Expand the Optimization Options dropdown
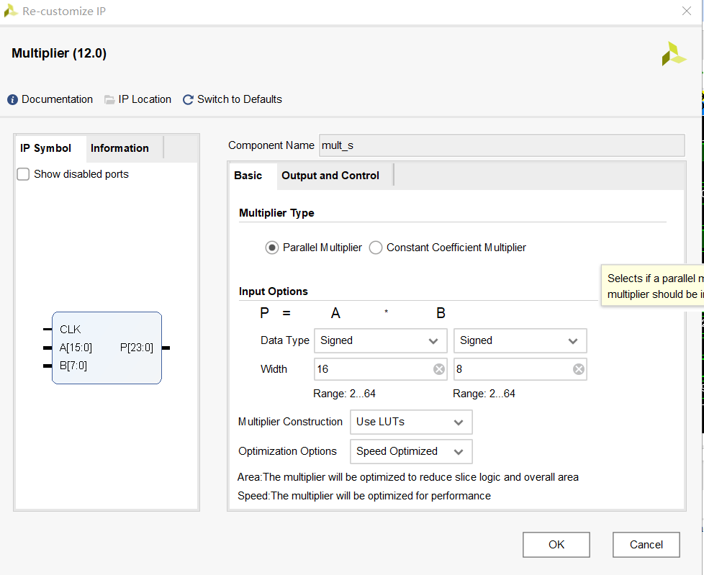 (410, 452)
